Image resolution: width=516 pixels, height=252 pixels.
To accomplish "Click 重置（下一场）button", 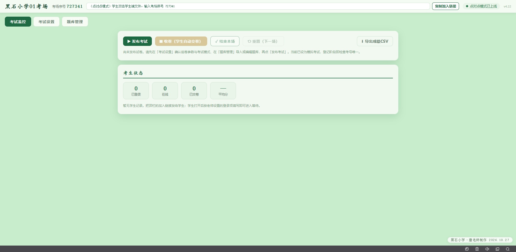I will point(263,41).
